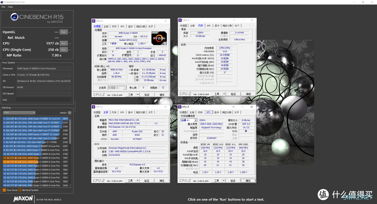Click the Details arrow button in Ranking
Screen dimensions: 377x204
(70, 113)
